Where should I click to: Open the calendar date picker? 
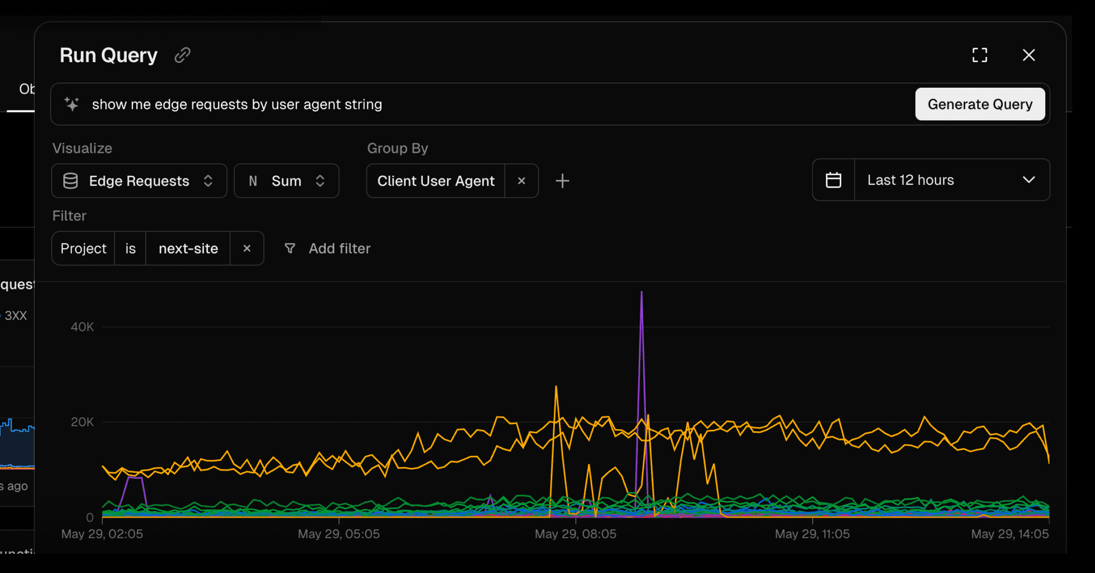(x=833, y=180)
